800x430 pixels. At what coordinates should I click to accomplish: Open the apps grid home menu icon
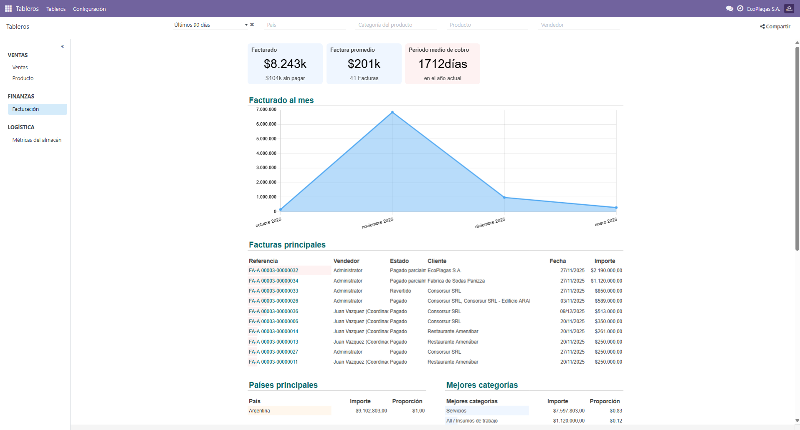(x=8, y=8)
